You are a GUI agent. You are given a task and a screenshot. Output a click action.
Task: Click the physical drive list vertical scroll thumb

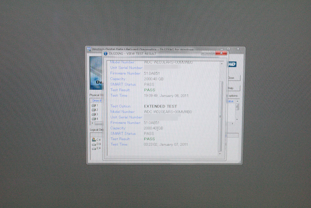[x=237, y=107]
